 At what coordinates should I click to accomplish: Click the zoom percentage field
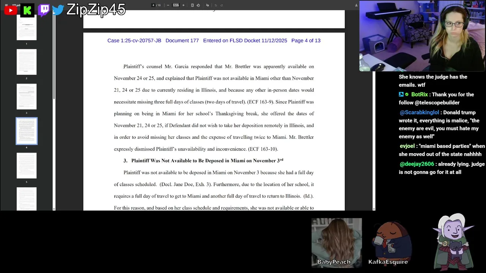point(176,5)
